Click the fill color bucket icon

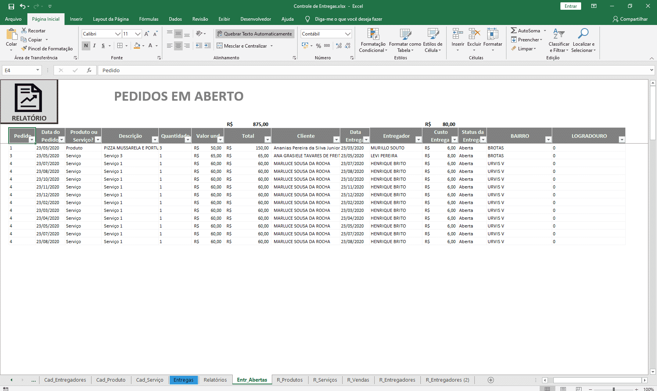(137, 46)
